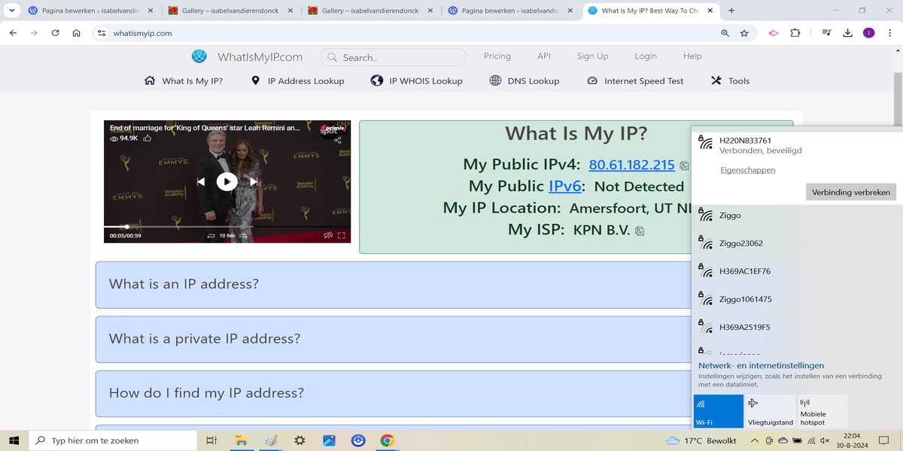Unmute the video player sound
Image resolution: width=903 pixels, height=451 pixels.
coord(328,235)
